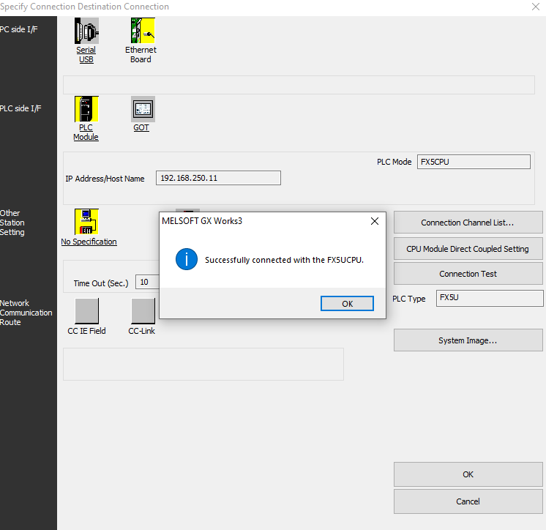Select the No Specification station icon

86,222
